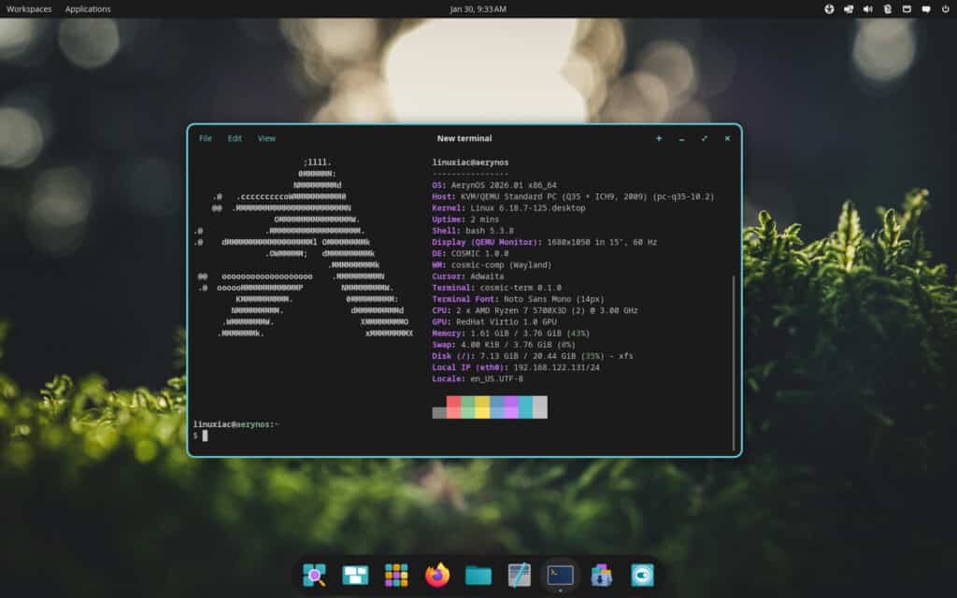
Task: Open the Files app from the dock
Action: [x=478, y=575]
